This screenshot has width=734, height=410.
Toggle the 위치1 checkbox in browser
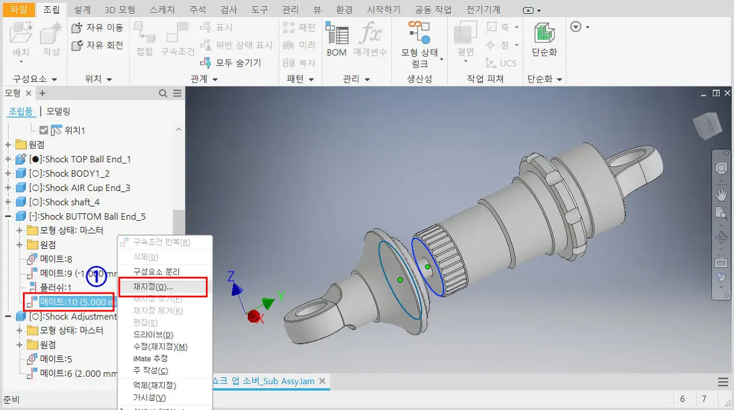point(44,130)
